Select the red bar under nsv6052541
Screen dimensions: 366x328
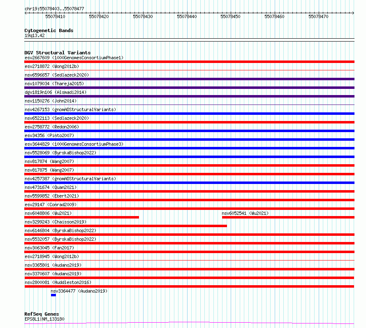[288, 217]
